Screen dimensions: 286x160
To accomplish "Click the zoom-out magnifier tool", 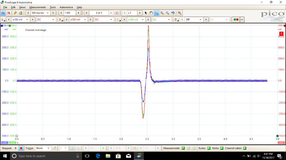I will [167, 13].
